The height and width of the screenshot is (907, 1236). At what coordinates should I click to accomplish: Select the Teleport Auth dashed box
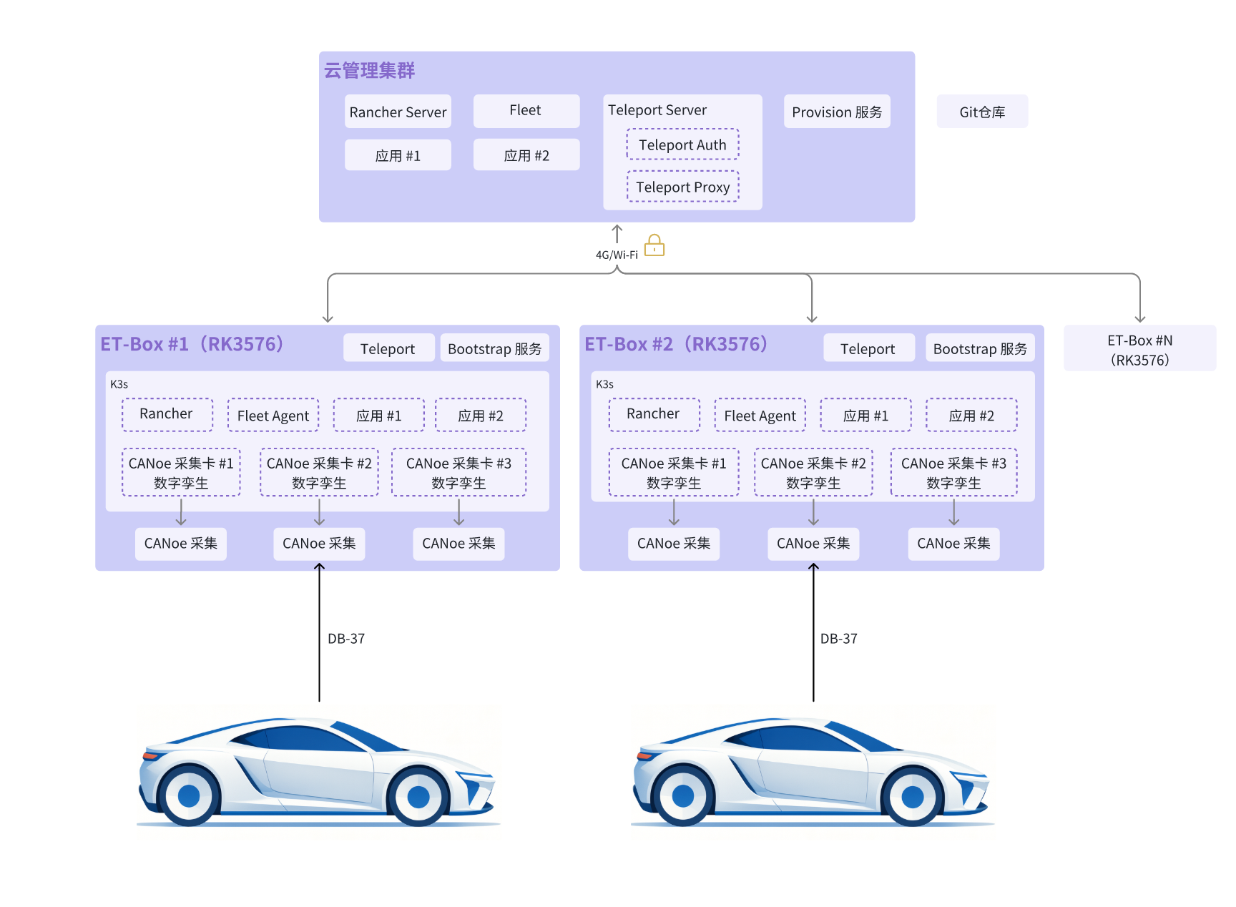pos(683,144)
